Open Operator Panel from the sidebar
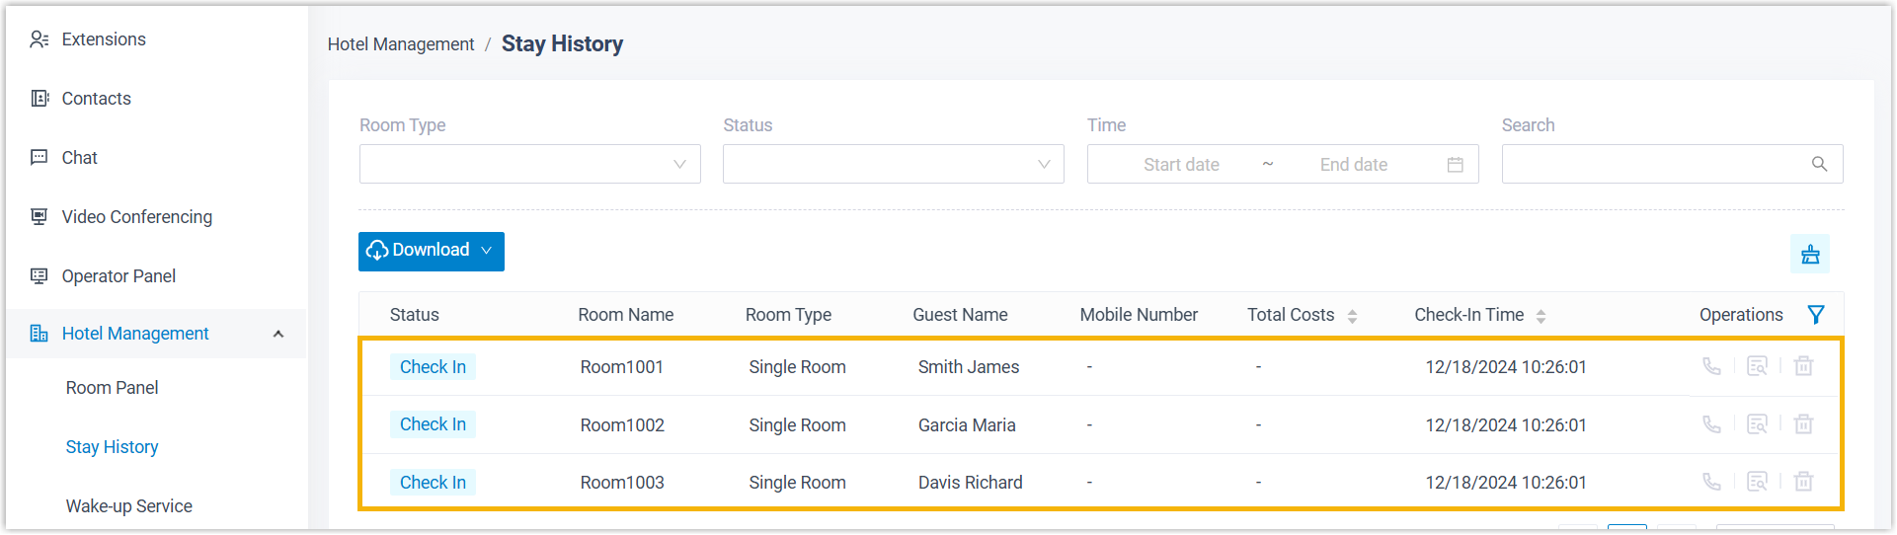Screen dimensions: 1897x535 click(x=119, y=276)
